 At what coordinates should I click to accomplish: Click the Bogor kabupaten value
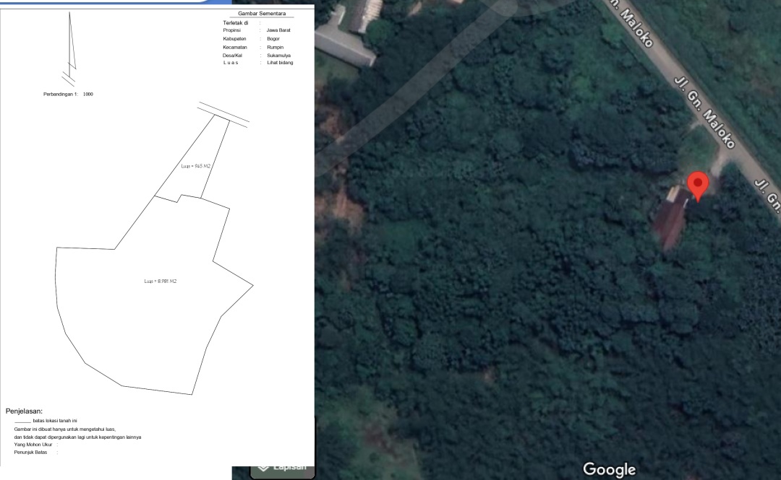[x=273, y=38]
